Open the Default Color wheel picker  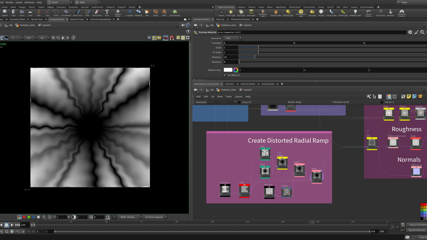pyautogui.click(x=235, y=70)
